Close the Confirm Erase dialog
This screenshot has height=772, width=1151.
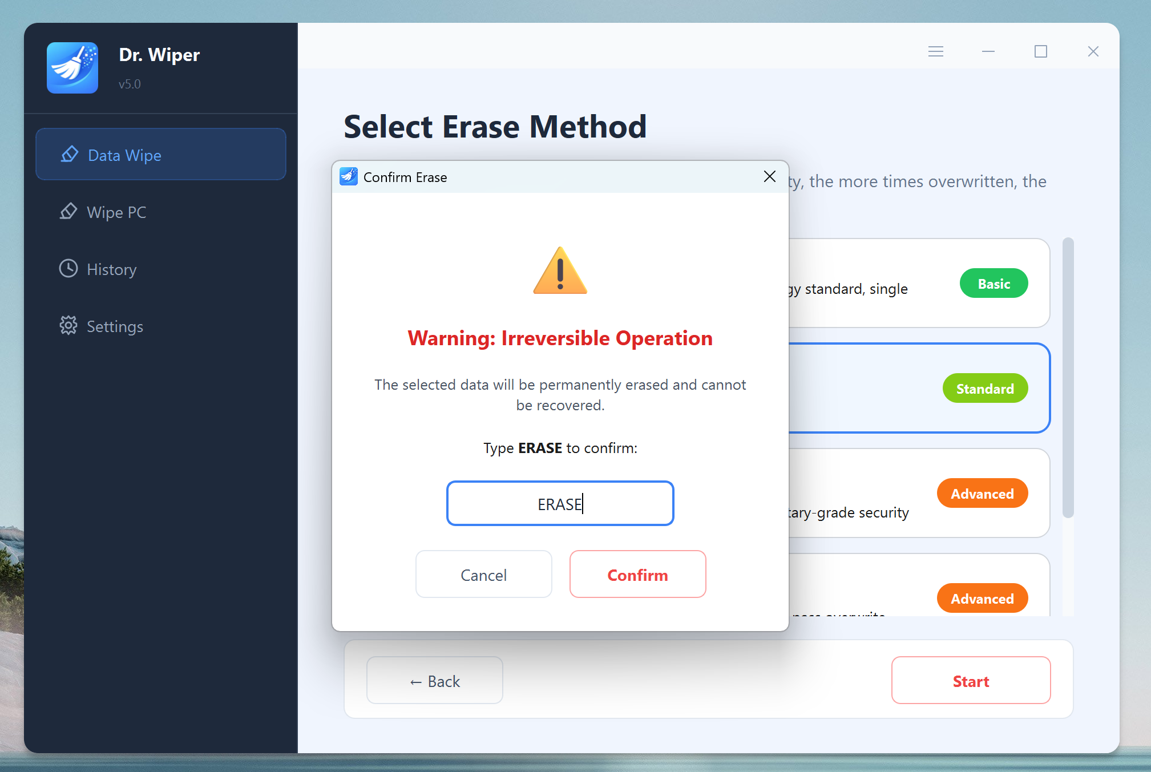click(x=769, y=177)
